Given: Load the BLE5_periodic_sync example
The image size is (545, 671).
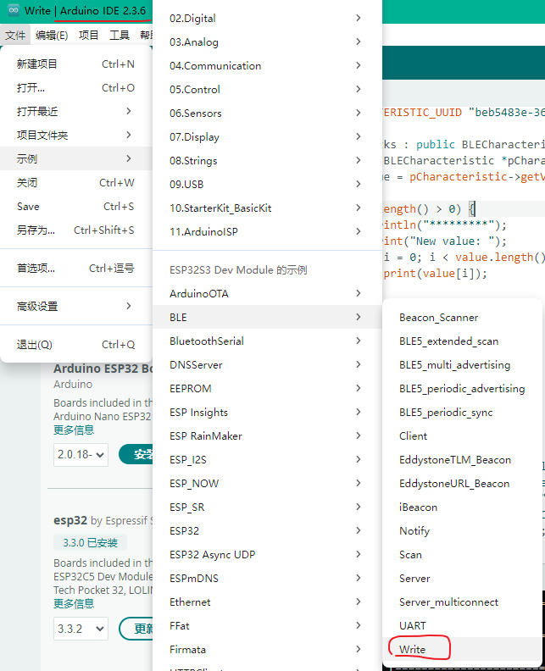Looking at the screenshot, I should point(462,412).
